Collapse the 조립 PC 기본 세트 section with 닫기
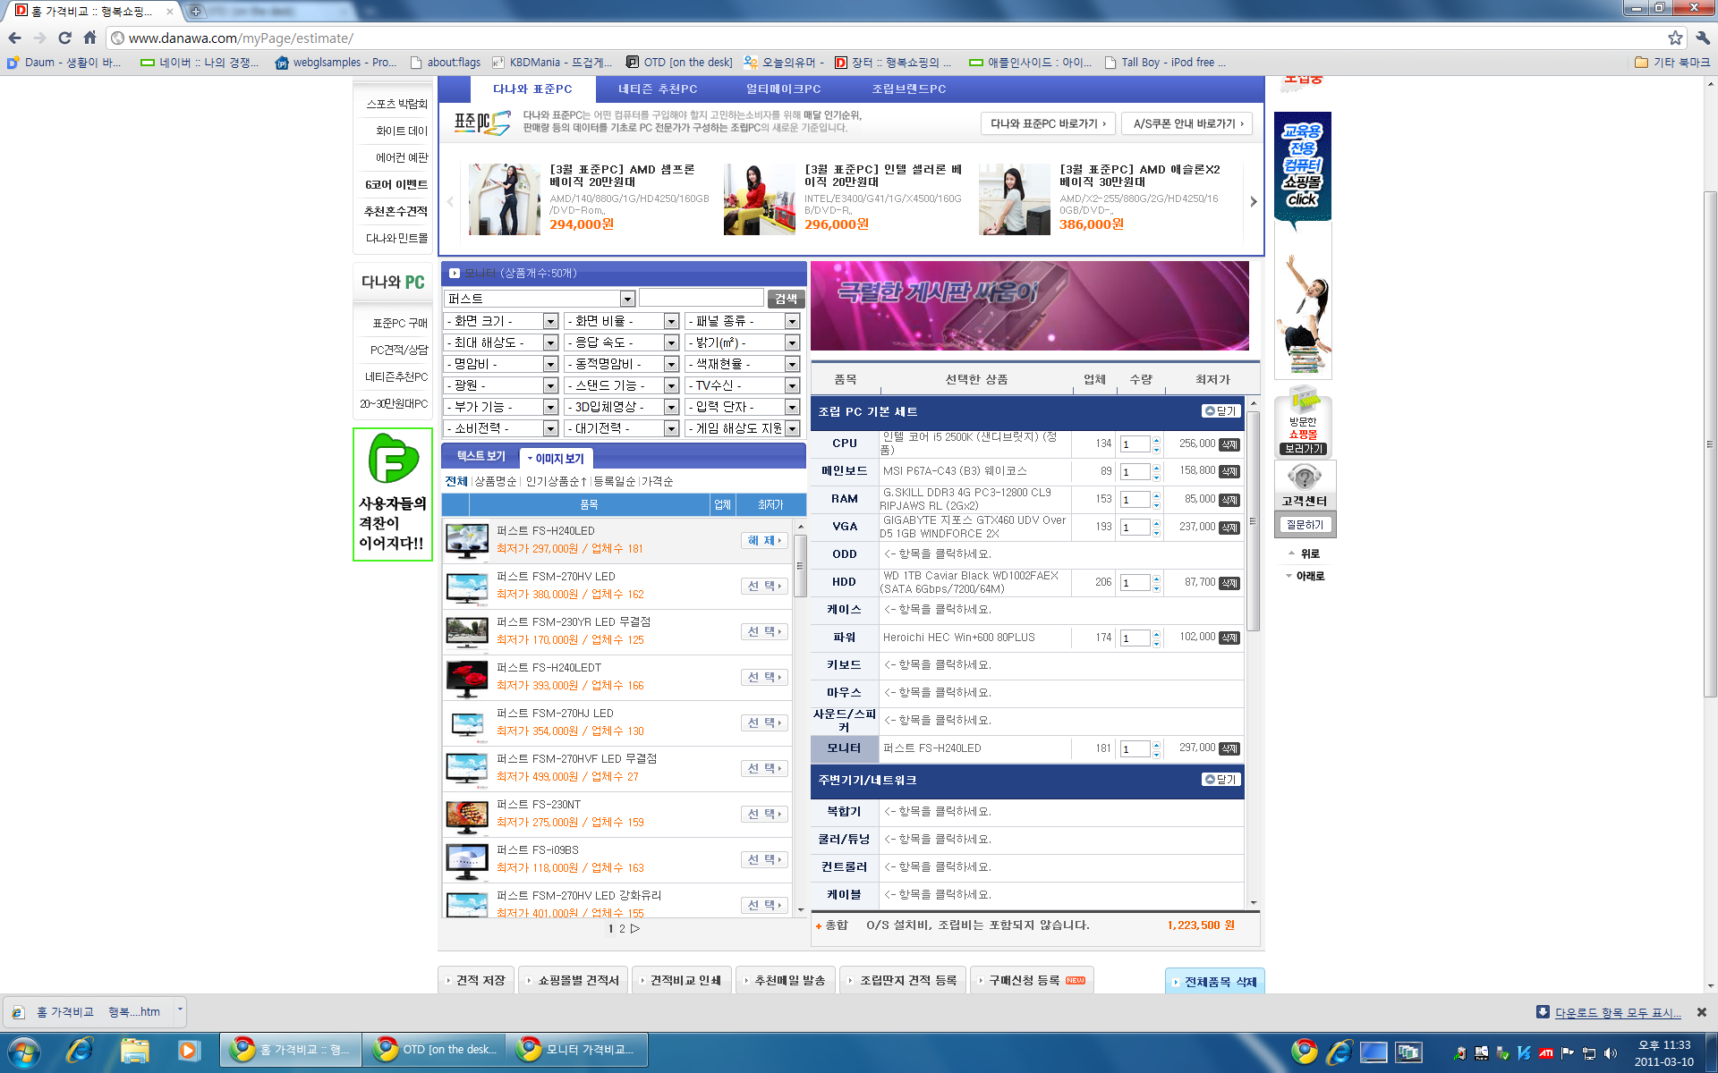Screen dimensions: 1718x1073 coord(1220,411)
